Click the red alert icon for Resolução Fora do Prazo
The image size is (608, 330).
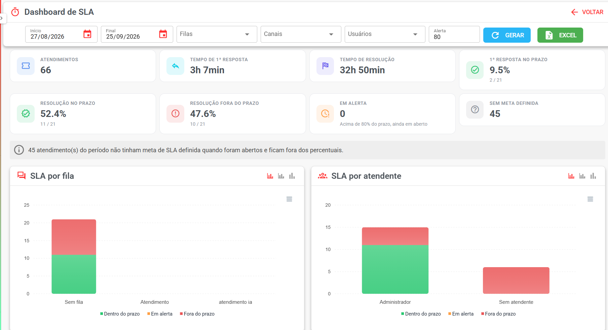coord(176,114)
